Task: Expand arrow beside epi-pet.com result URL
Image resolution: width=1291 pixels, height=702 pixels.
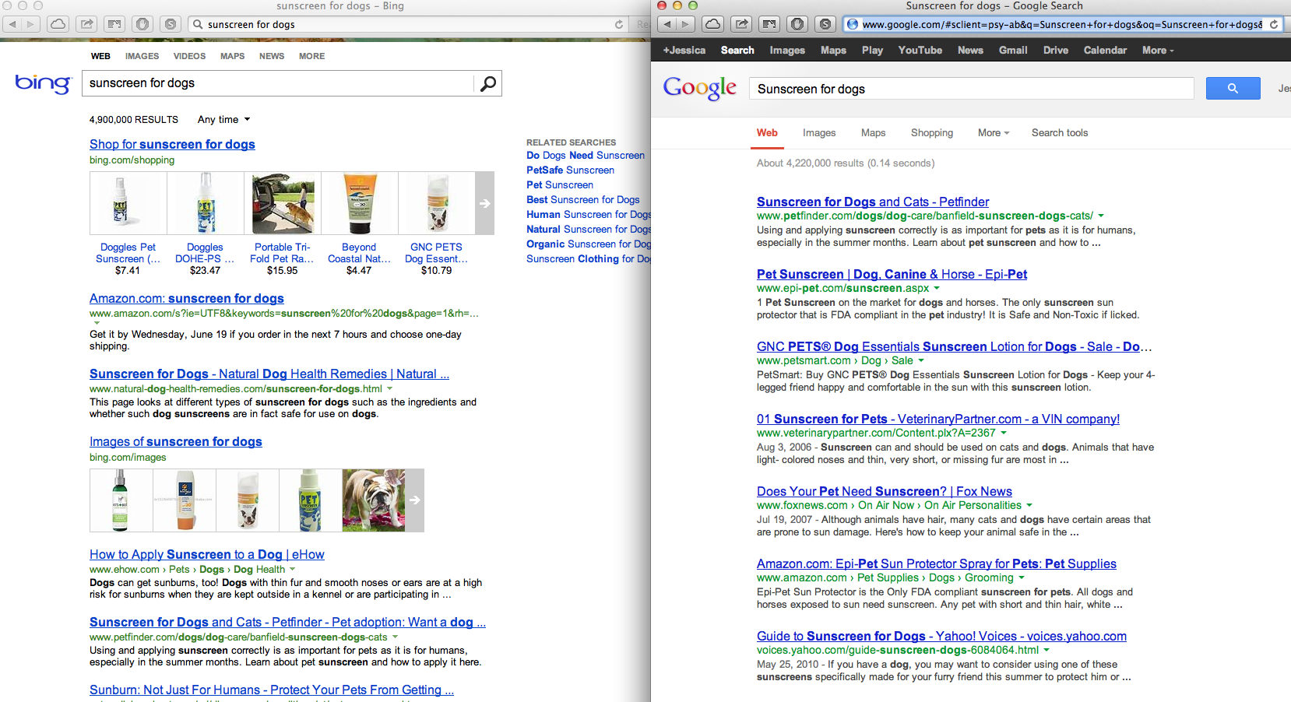Action: (937, 288)
